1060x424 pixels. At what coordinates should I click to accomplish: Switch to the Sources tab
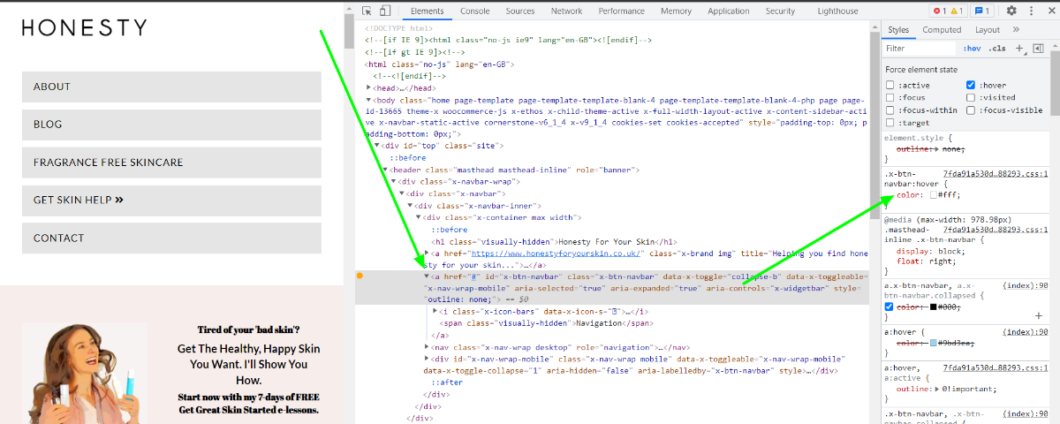[520, 11]
